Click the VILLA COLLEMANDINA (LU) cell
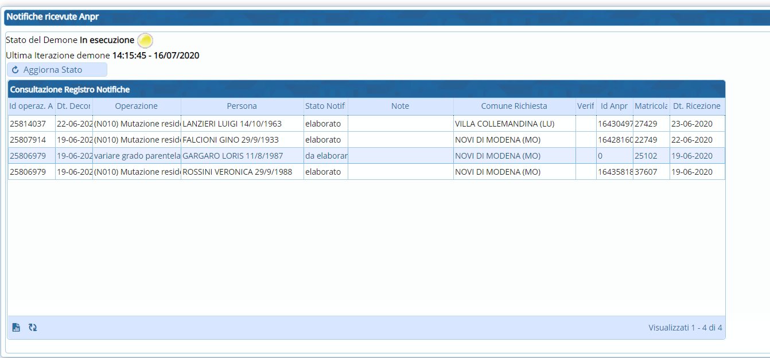 click(x=504, y=124)
